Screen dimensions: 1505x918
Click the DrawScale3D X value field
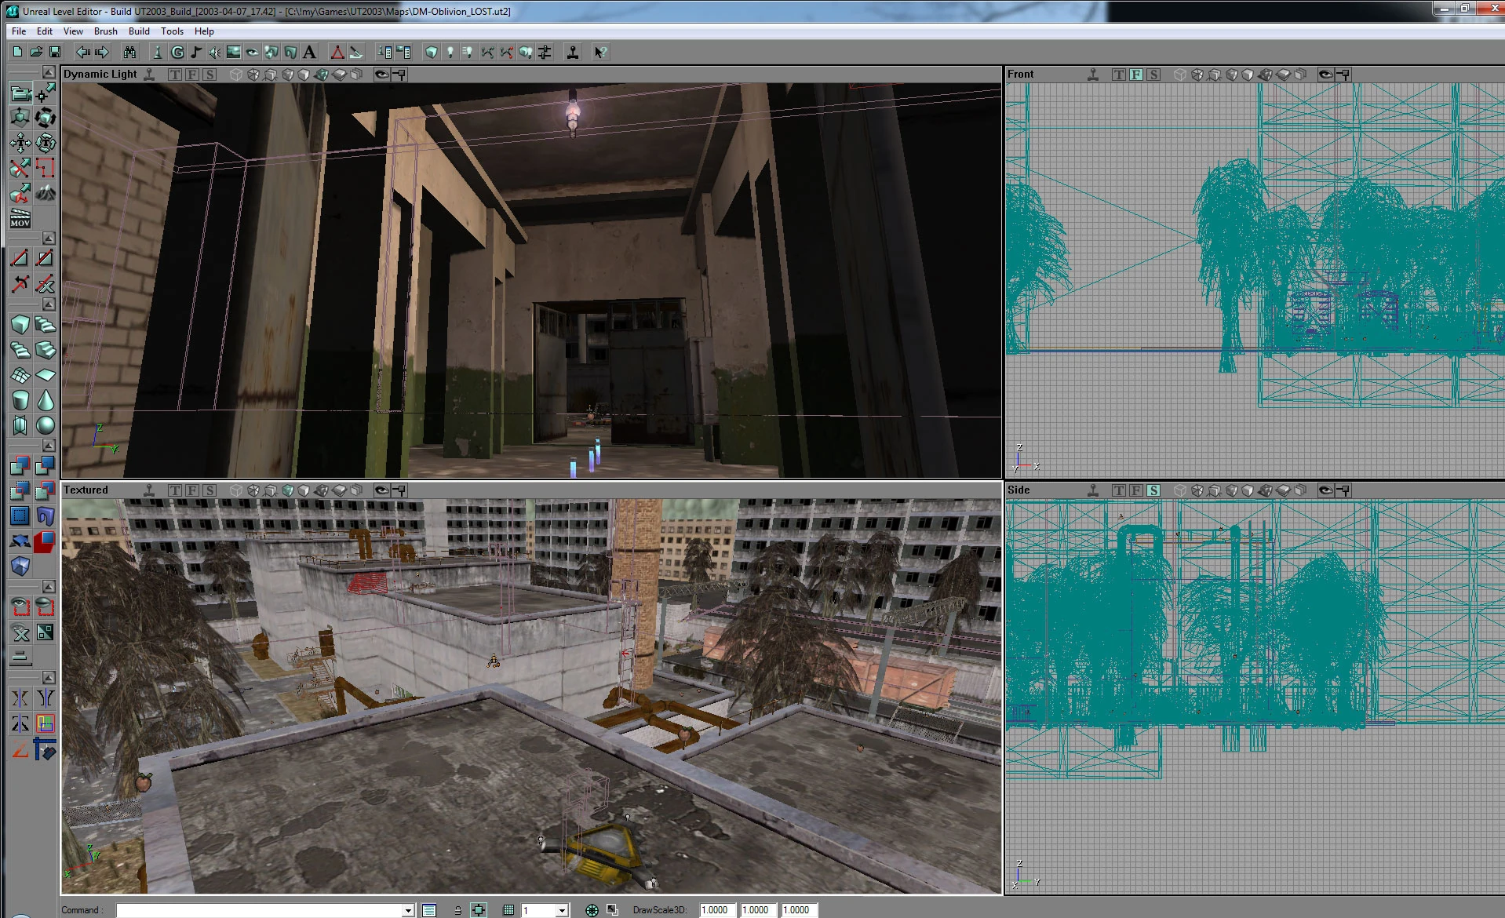pos(716,910)
